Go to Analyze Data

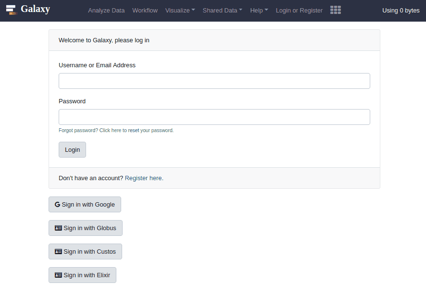106,10
